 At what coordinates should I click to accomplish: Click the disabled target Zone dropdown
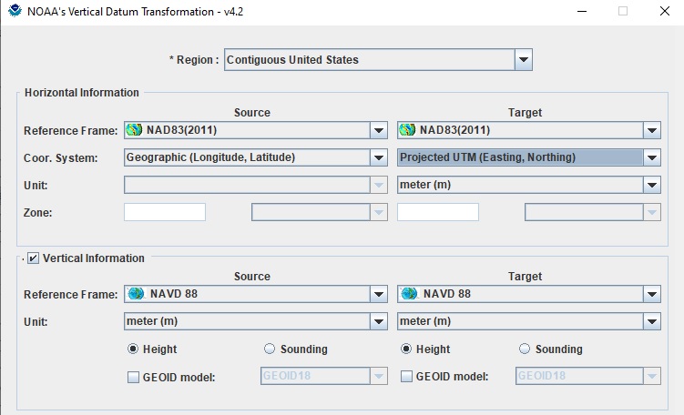click(x=592, y=212)
